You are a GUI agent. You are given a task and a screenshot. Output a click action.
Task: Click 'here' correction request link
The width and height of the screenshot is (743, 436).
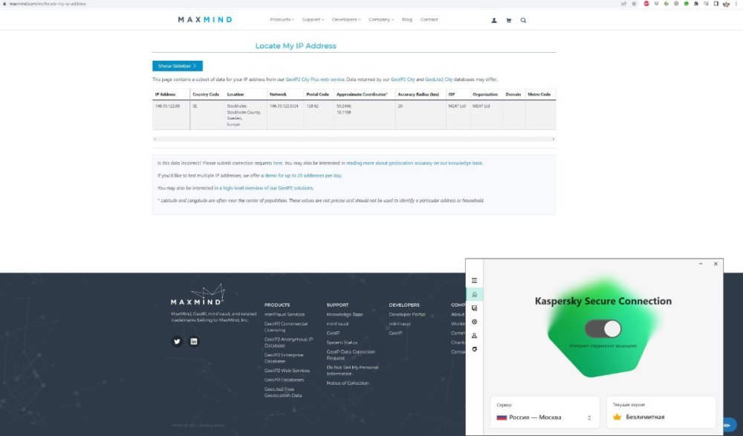coord(278,163)
